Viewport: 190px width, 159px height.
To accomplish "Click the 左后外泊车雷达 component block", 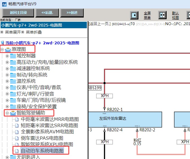I will click(125, 119).
